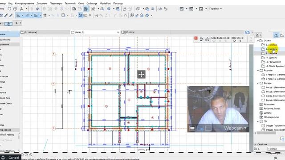This screenshot has height=160, width=285.
Task: Click the video camera icon in top toolbar
Action: tap(160, 9)
